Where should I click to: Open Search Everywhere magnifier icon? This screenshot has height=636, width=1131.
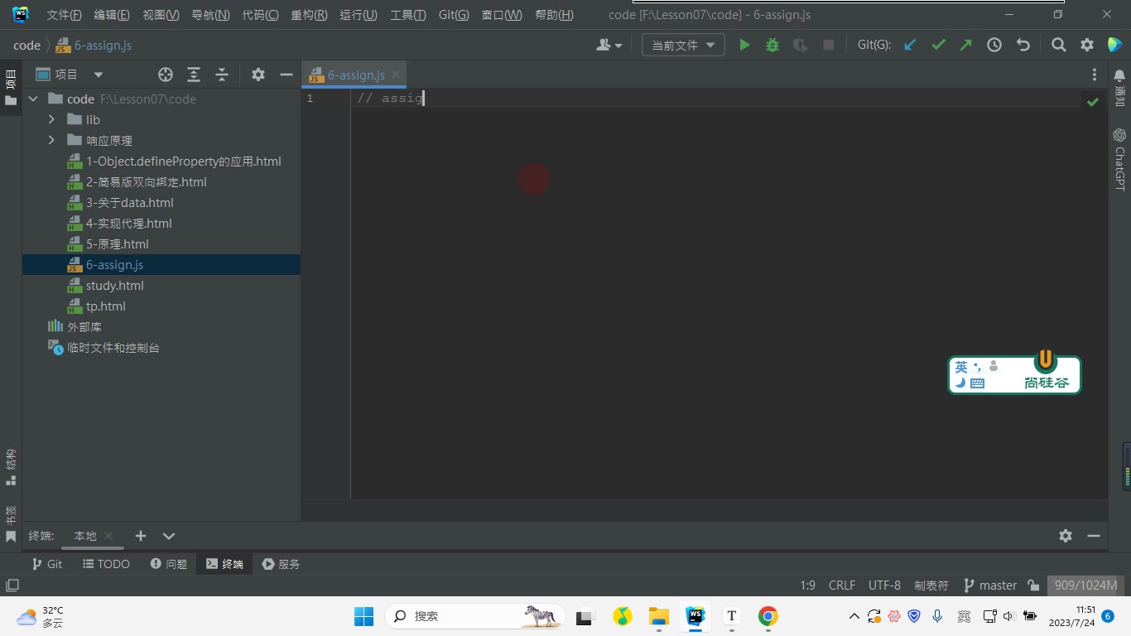pyautogui.click(x=1059, y=46)
